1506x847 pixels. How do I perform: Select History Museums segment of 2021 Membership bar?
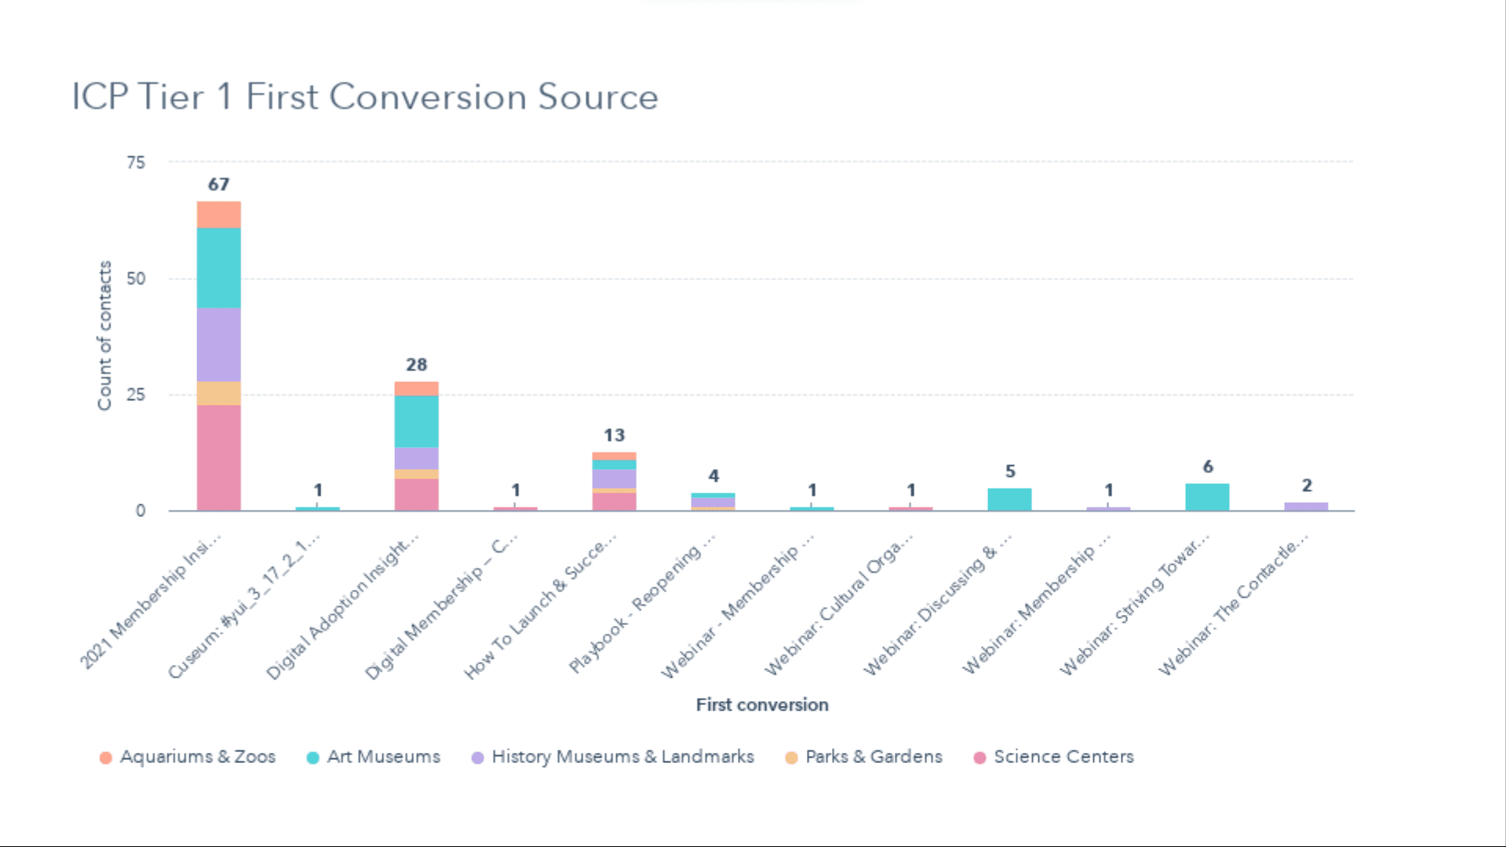(x=219, y=345)
